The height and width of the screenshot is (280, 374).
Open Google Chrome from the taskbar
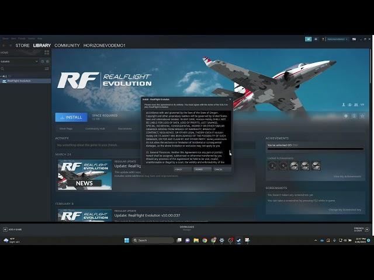[205, 240]
